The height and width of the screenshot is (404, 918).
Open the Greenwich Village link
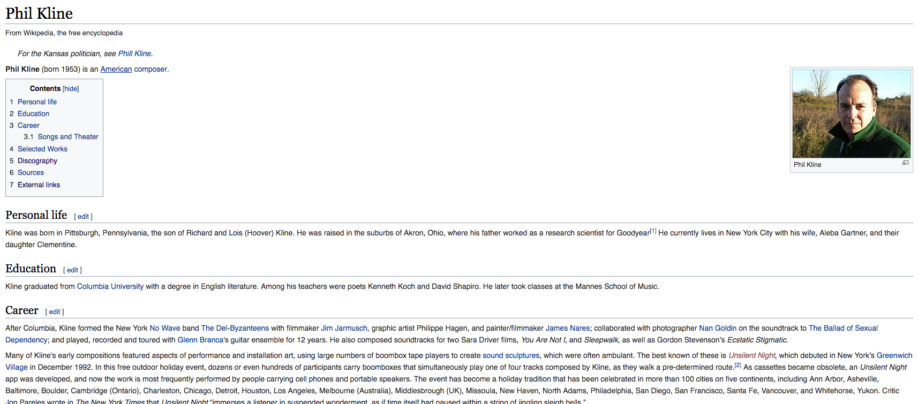pos(894,355)
